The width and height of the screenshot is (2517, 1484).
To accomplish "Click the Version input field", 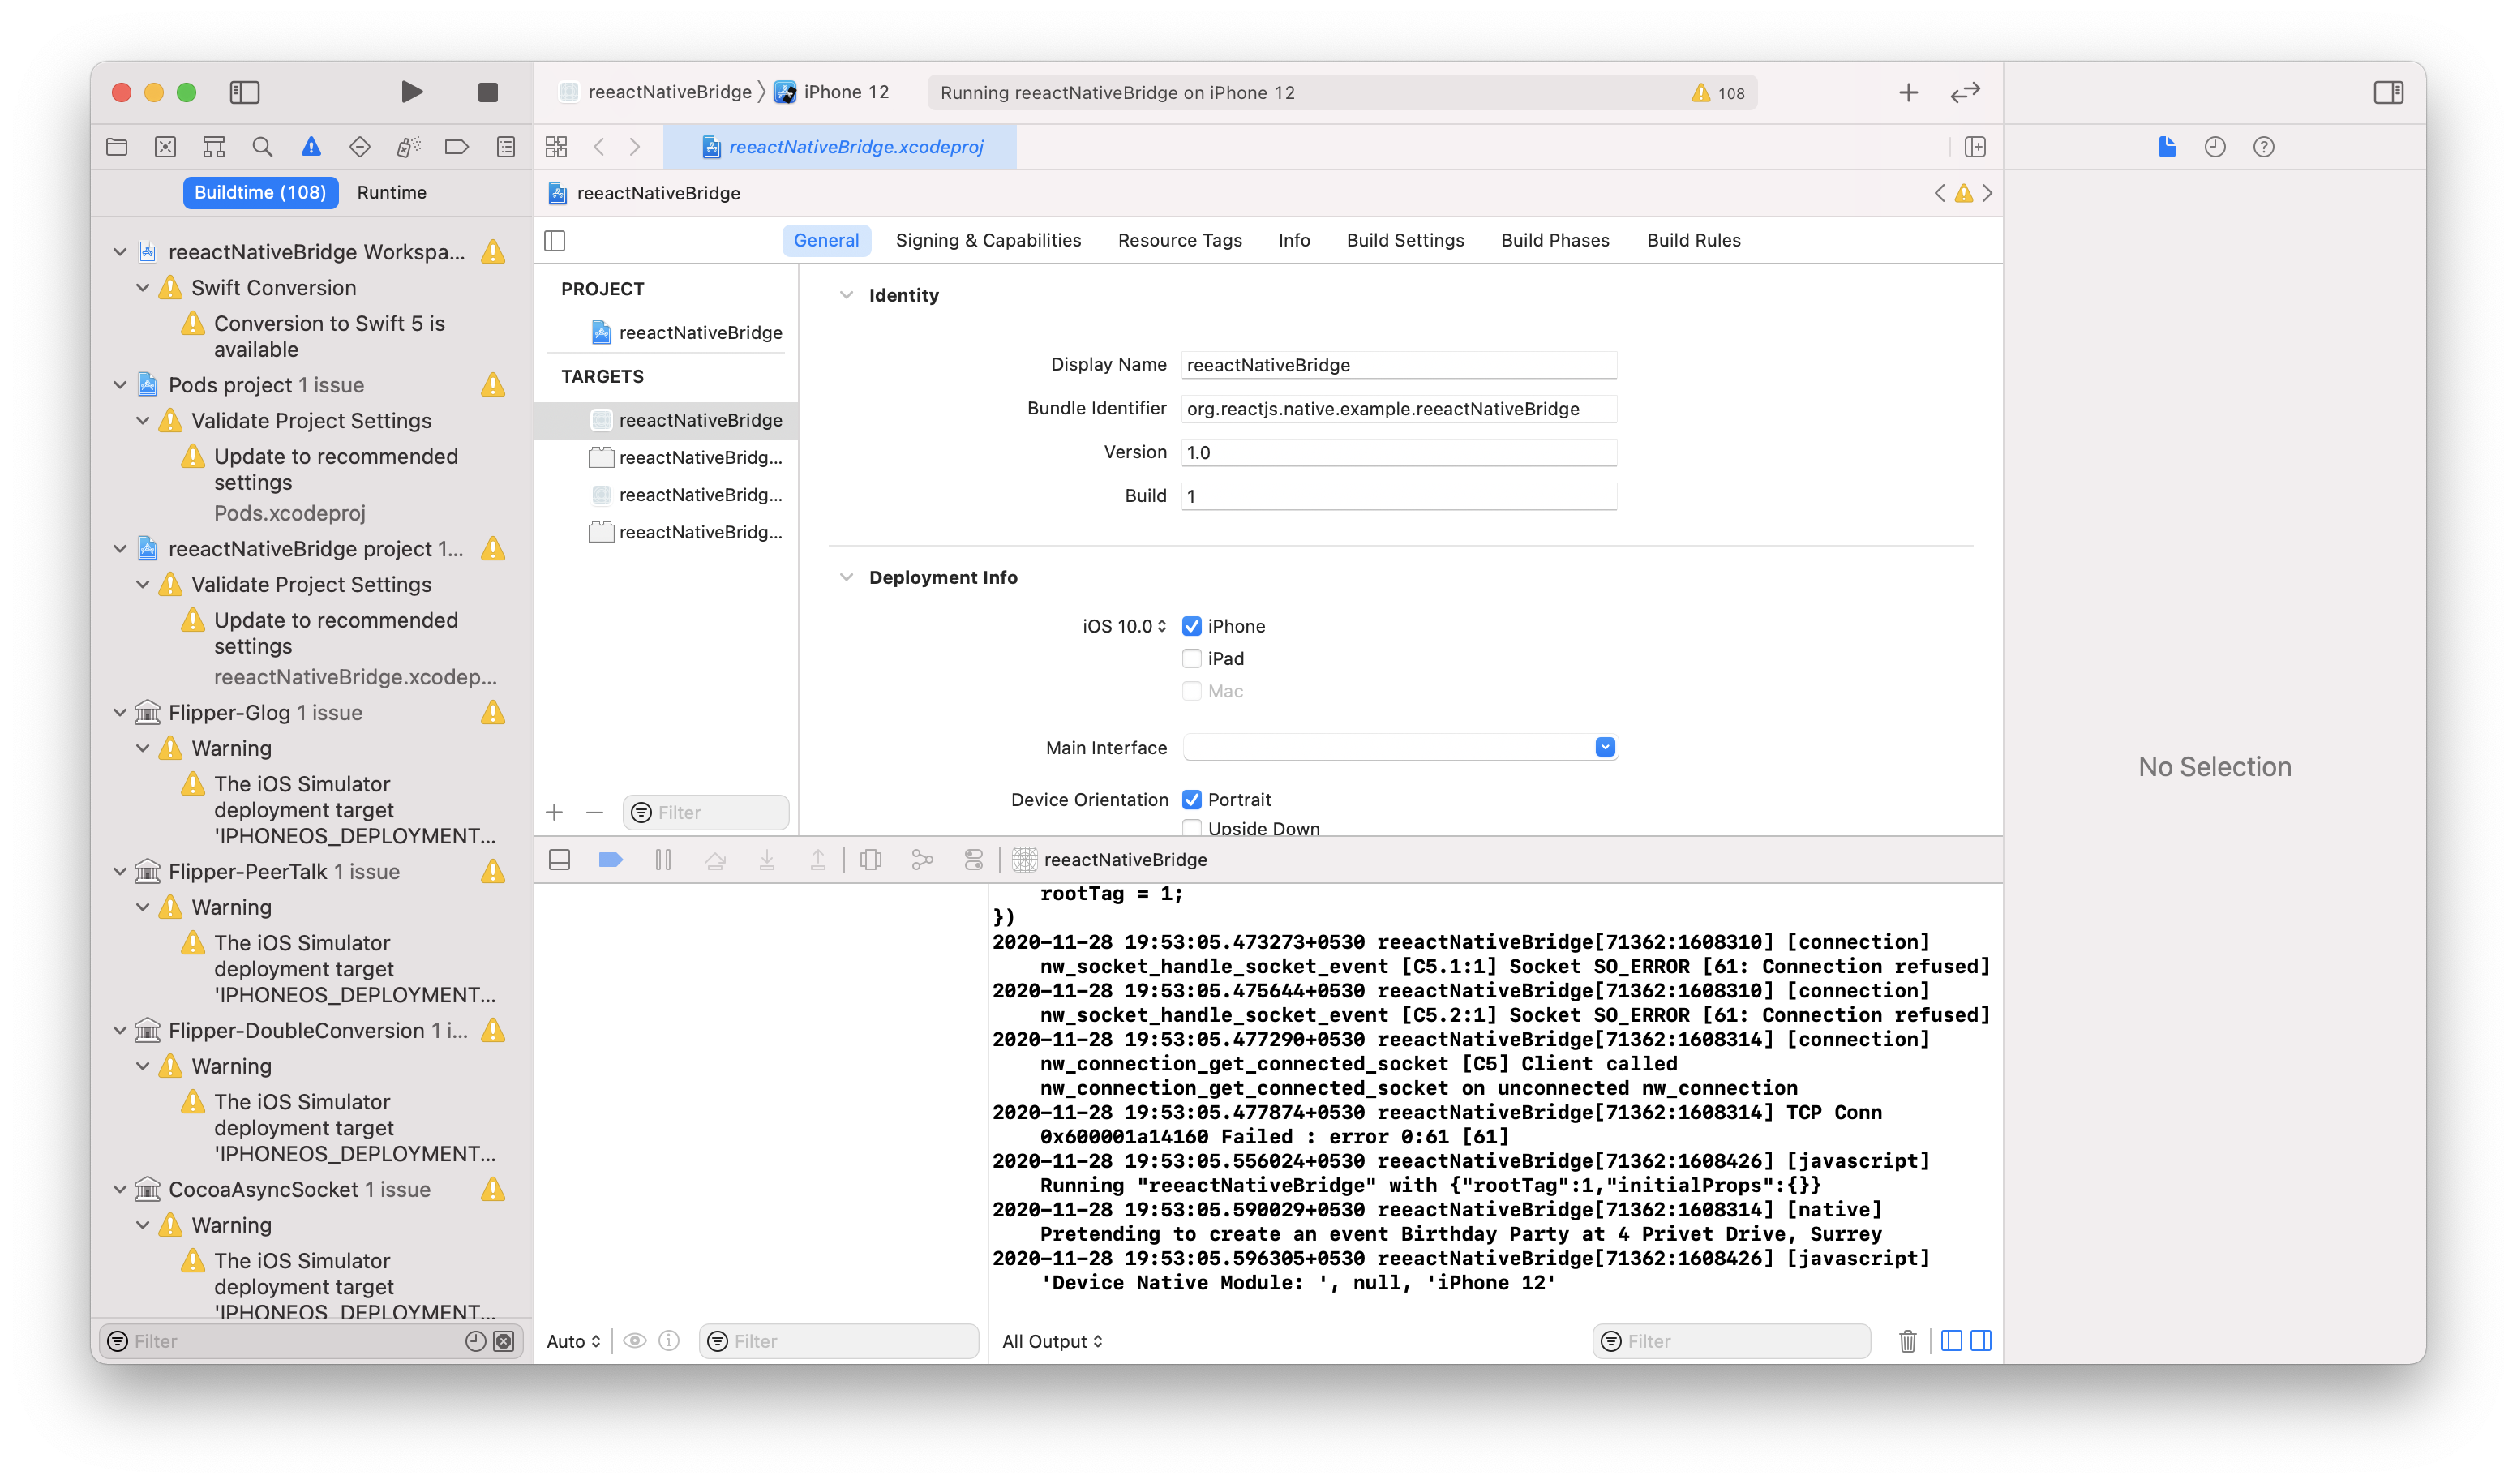I will click(x=1397, y=451).
